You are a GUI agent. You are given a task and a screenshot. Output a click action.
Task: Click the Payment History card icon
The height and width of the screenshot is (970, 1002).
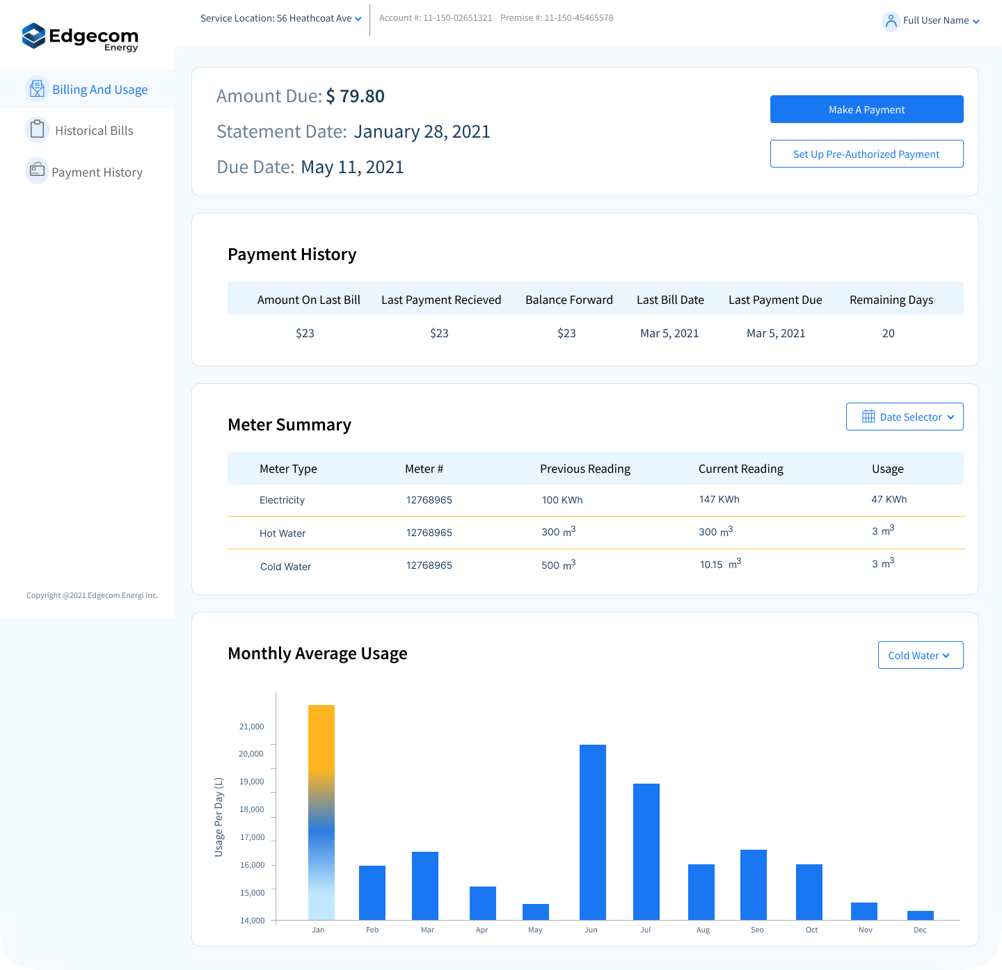(37, 171)
